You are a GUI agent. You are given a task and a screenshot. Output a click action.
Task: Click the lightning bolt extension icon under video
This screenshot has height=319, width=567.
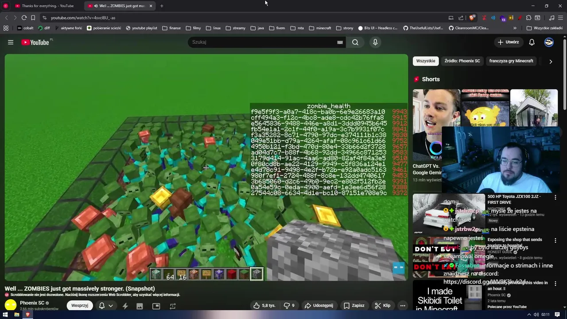tap(125, 306)
